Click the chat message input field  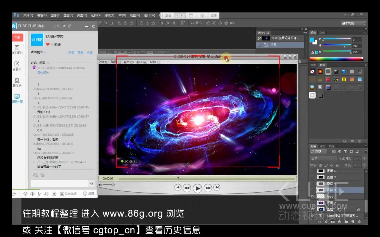59,183
